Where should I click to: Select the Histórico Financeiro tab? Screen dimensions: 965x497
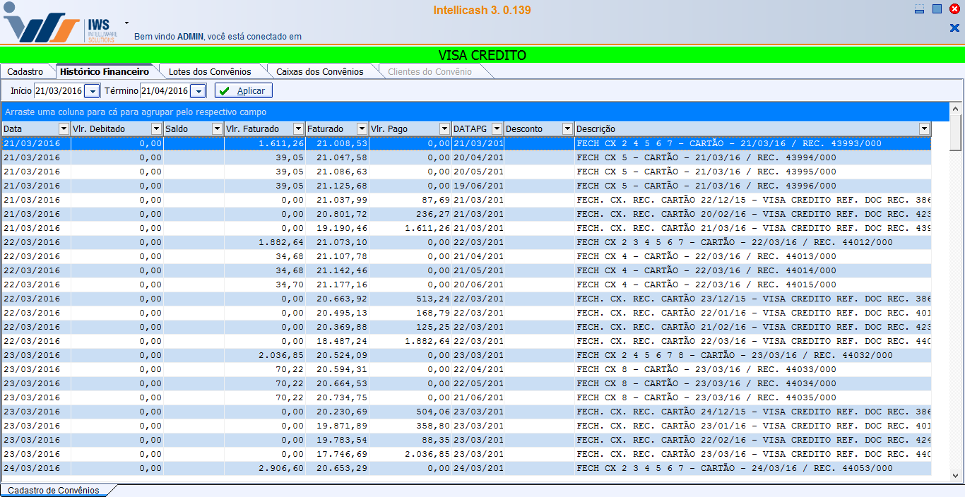point(105,71)
